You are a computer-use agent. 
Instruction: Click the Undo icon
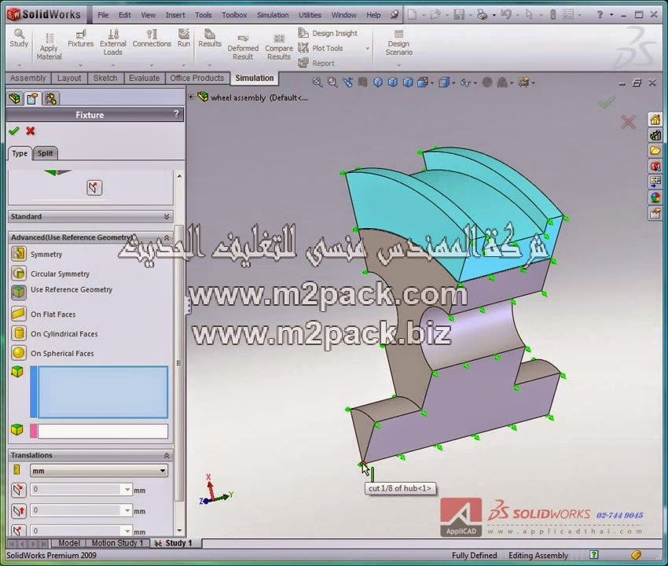pyautogui.click(x=505, y=15)
